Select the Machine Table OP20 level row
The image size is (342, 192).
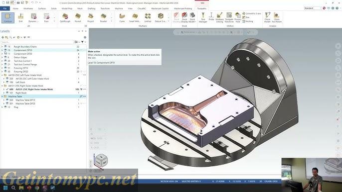click(x=43, y=103)
